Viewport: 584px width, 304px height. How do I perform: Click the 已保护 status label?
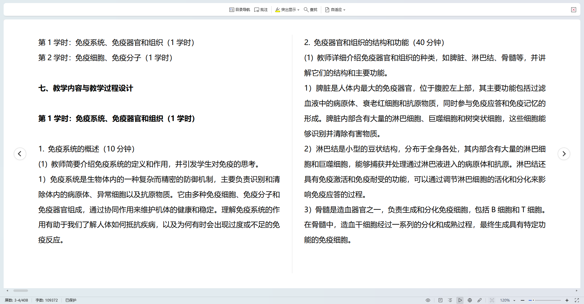click(71, 300)
